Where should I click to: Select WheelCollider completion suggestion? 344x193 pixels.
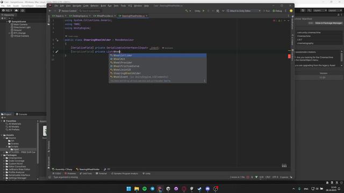coord(157,56)
